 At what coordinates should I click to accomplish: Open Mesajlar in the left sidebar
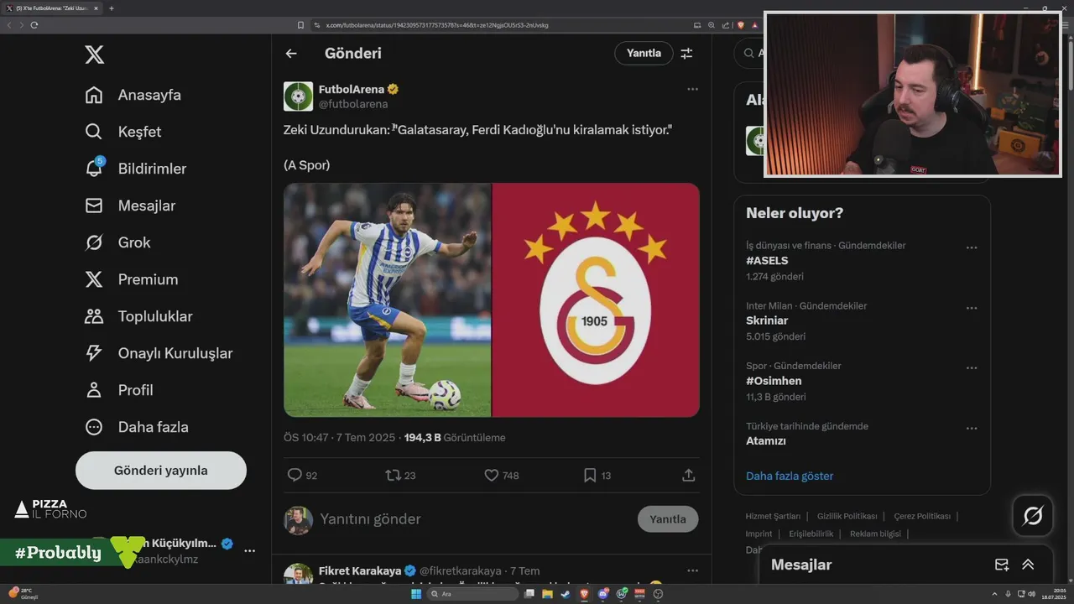point(129,206)
